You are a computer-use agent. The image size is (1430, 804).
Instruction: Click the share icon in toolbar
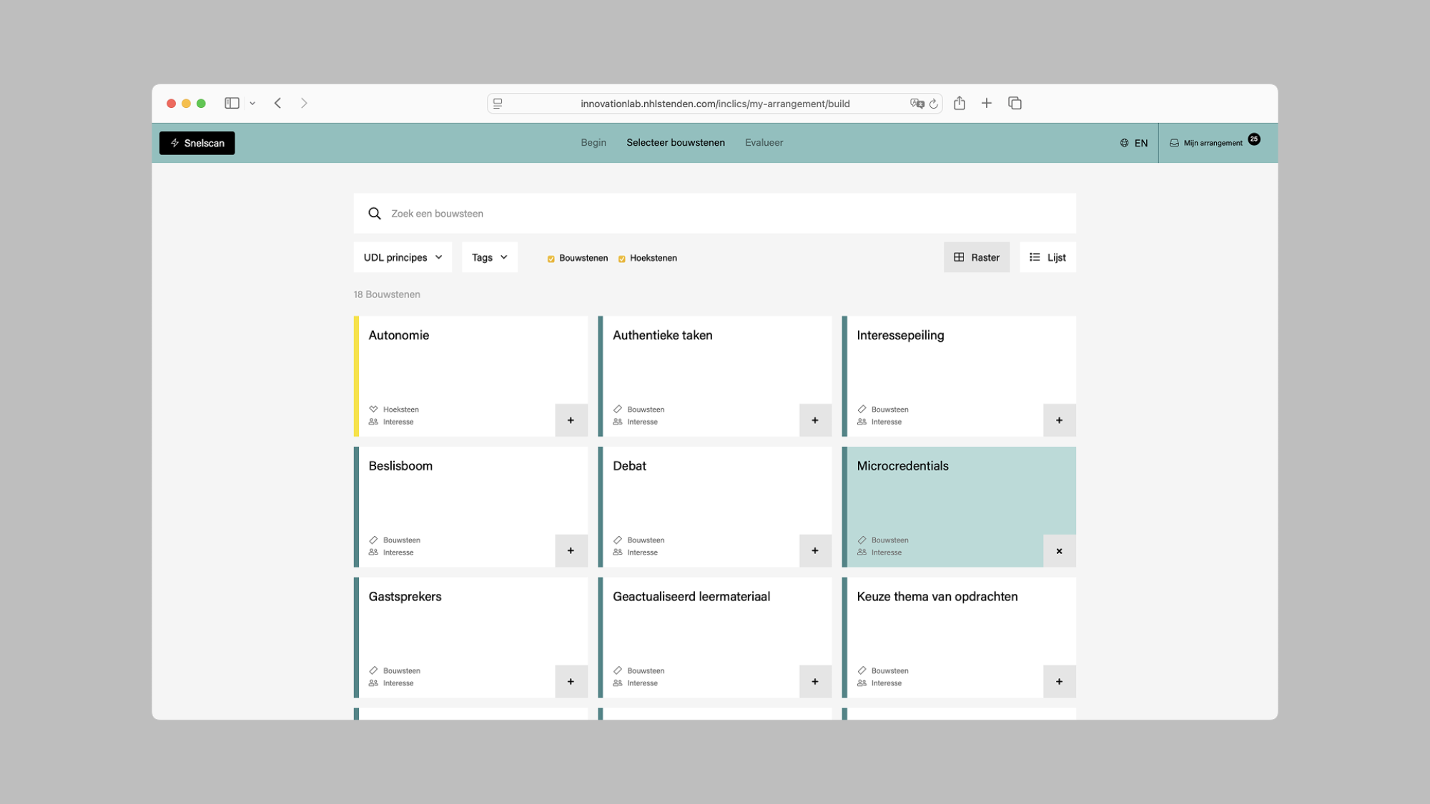coord(960,103)
